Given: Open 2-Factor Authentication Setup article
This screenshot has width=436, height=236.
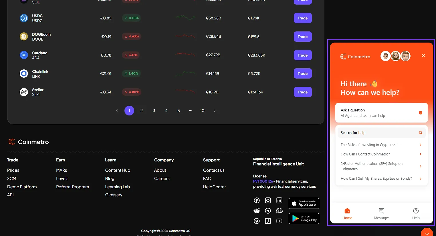Looking at the screenshot, I should 381,166.
